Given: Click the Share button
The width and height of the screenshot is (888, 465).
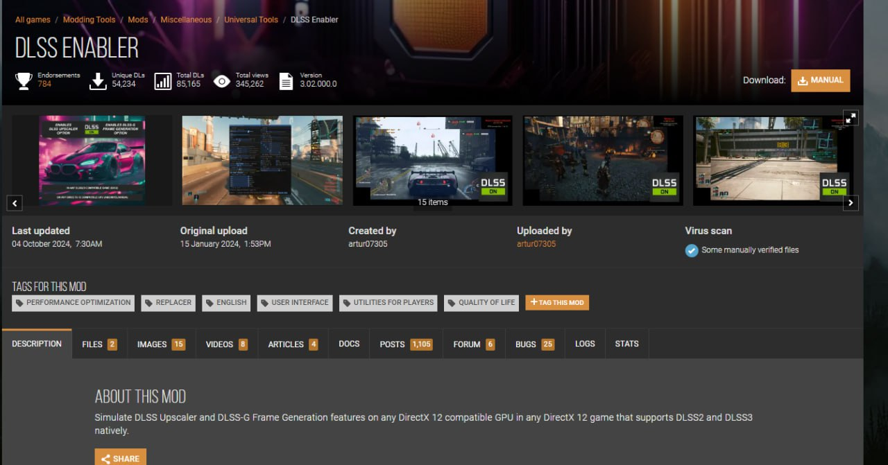Looking at the screenshot, I should (x=121, y=457).
